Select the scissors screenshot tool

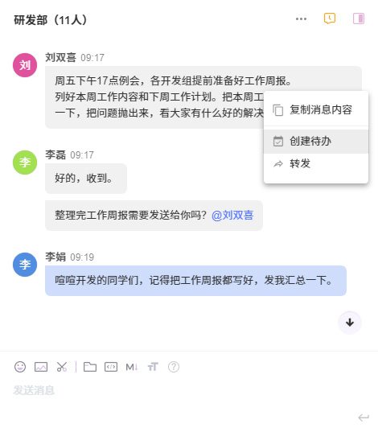[62, 367]
